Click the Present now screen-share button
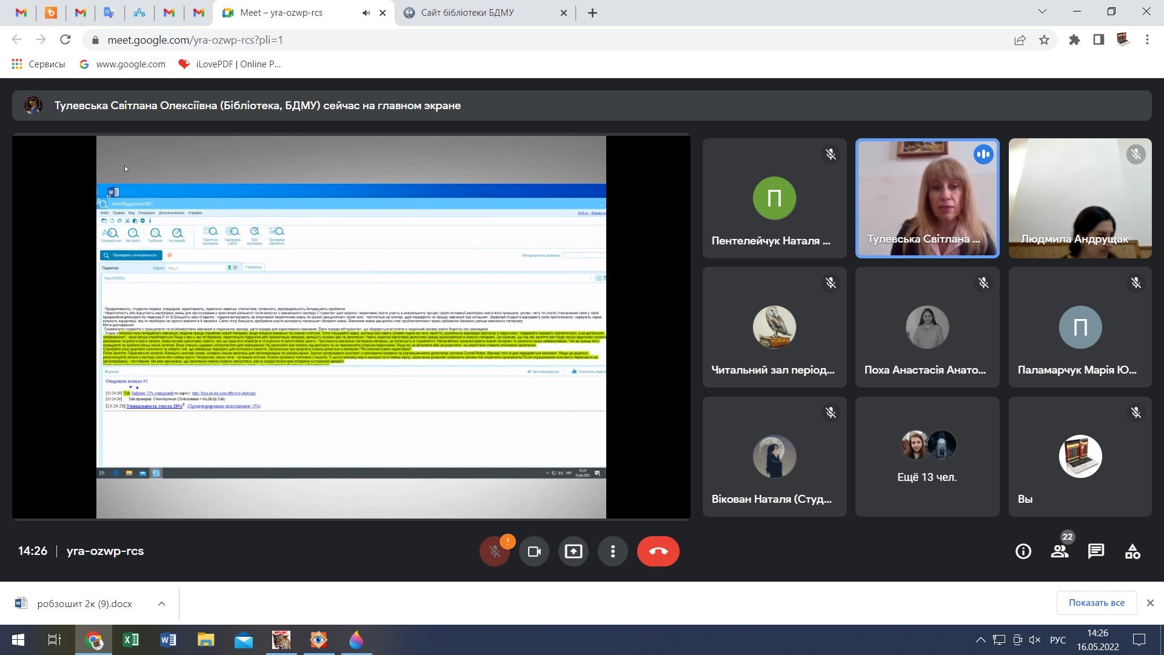Image resolution: width=1164 pixels, height=655 pixels. (x=574, y=551)
